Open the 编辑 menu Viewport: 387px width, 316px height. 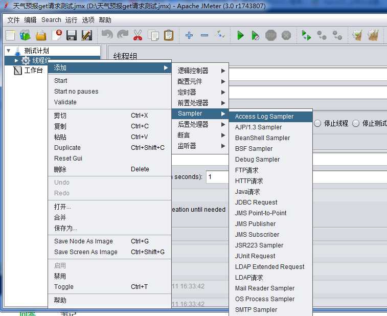pyautogui.click(x=30, y=20)
